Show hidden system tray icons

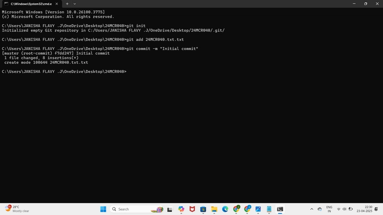tap(312, 209)
